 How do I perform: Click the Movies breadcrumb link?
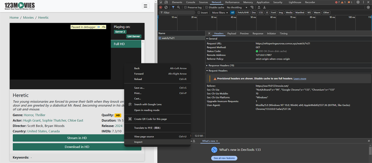28,17
